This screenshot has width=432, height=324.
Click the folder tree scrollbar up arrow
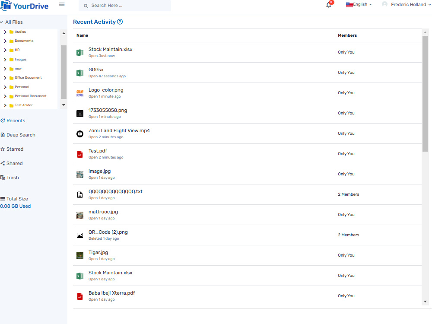64,33
